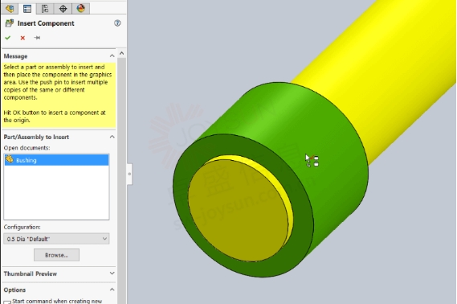Open the Configuration dropdown 0.5 Dia
The image size is (457, 304).
pos(56,239)
